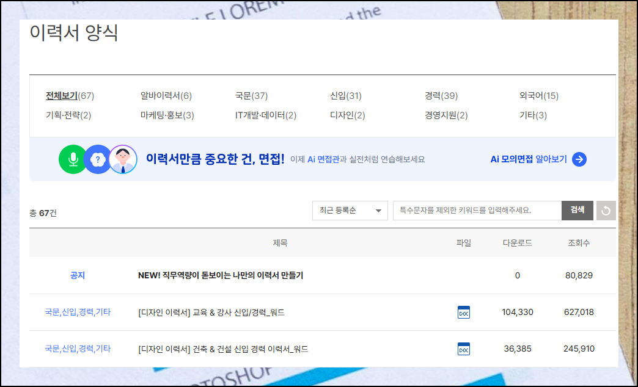
Task: Download DOC file for 건축 & 건설 이력서
Action: point(464,349)
